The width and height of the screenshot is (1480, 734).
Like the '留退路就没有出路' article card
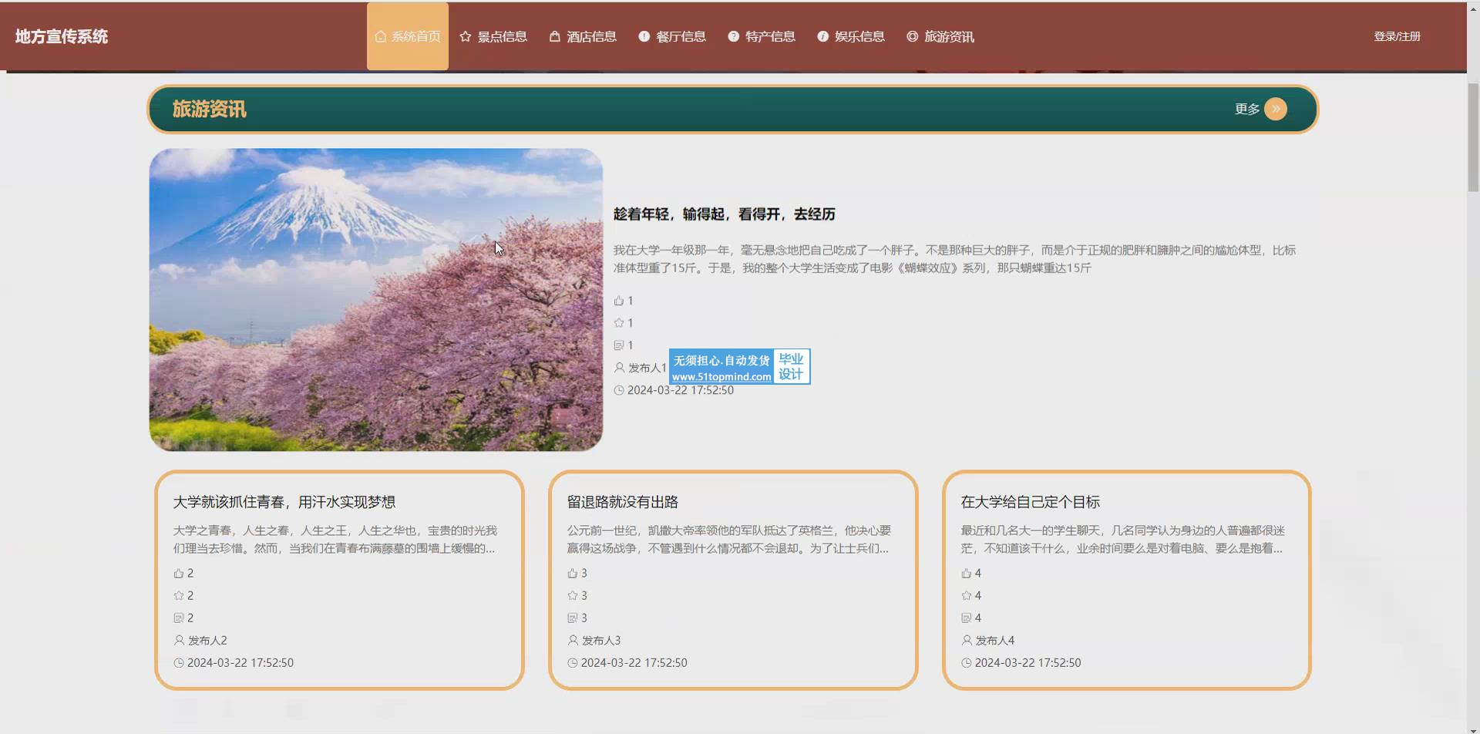pyautogui.click(x=573, y=574)
